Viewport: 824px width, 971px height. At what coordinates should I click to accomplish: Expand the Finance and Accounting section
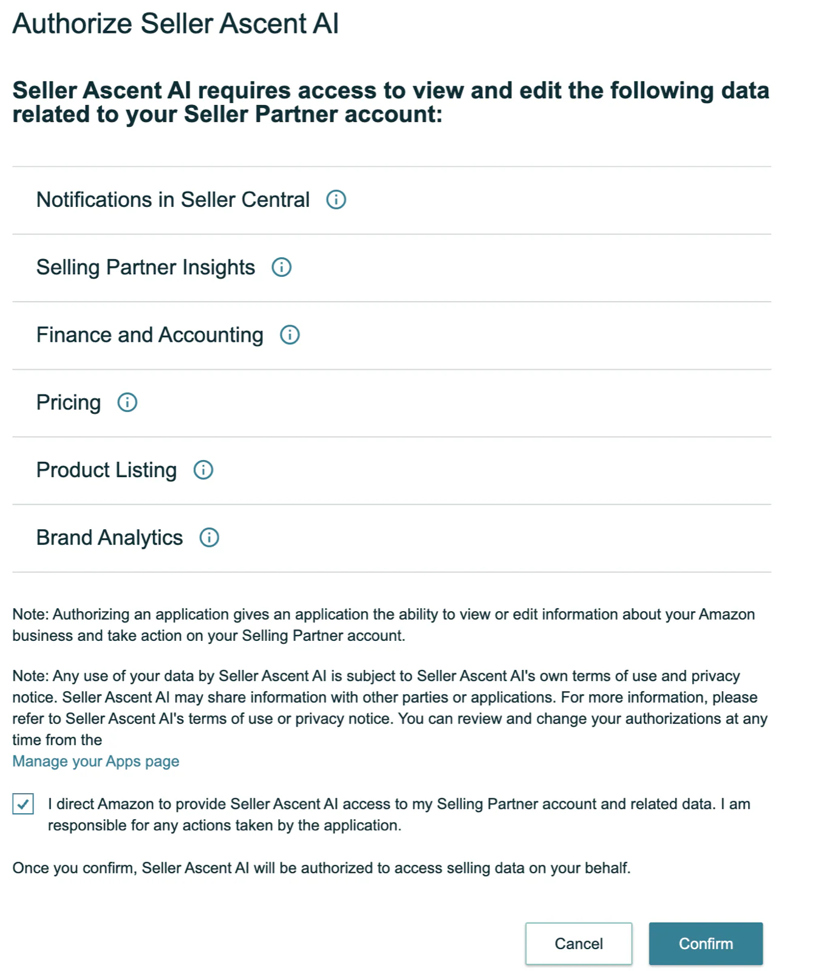[149, 334]
